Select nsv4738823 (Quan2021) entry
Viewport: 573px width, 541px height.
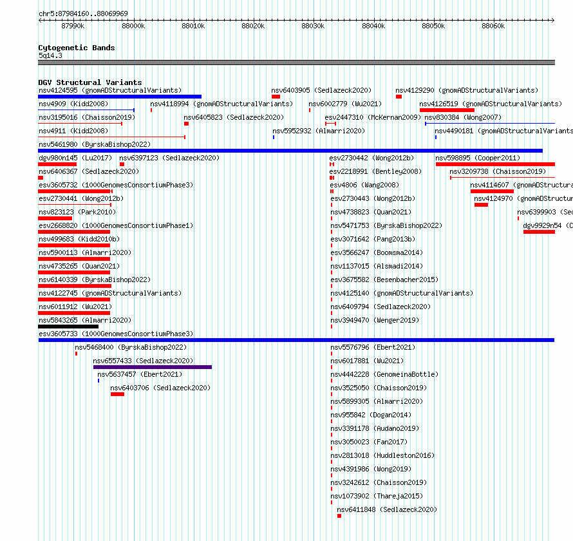point(371,212)
